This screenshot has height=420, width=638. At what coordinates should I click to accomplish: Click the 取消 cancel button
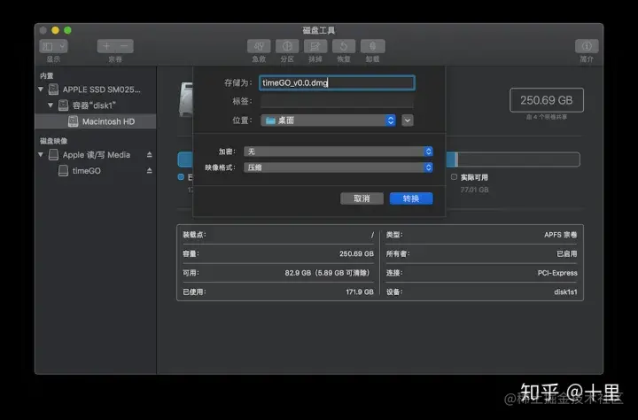(362, 198)
